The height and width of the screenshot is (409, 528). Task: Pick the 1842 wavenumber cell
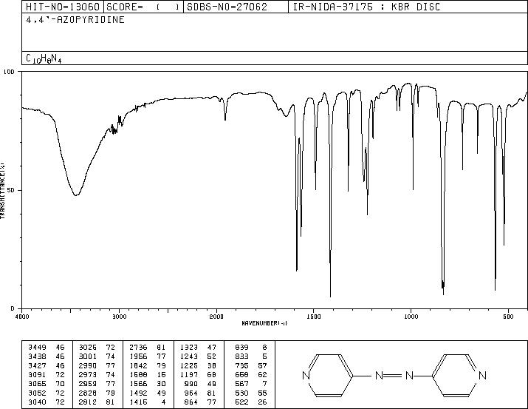pos(138,365)
